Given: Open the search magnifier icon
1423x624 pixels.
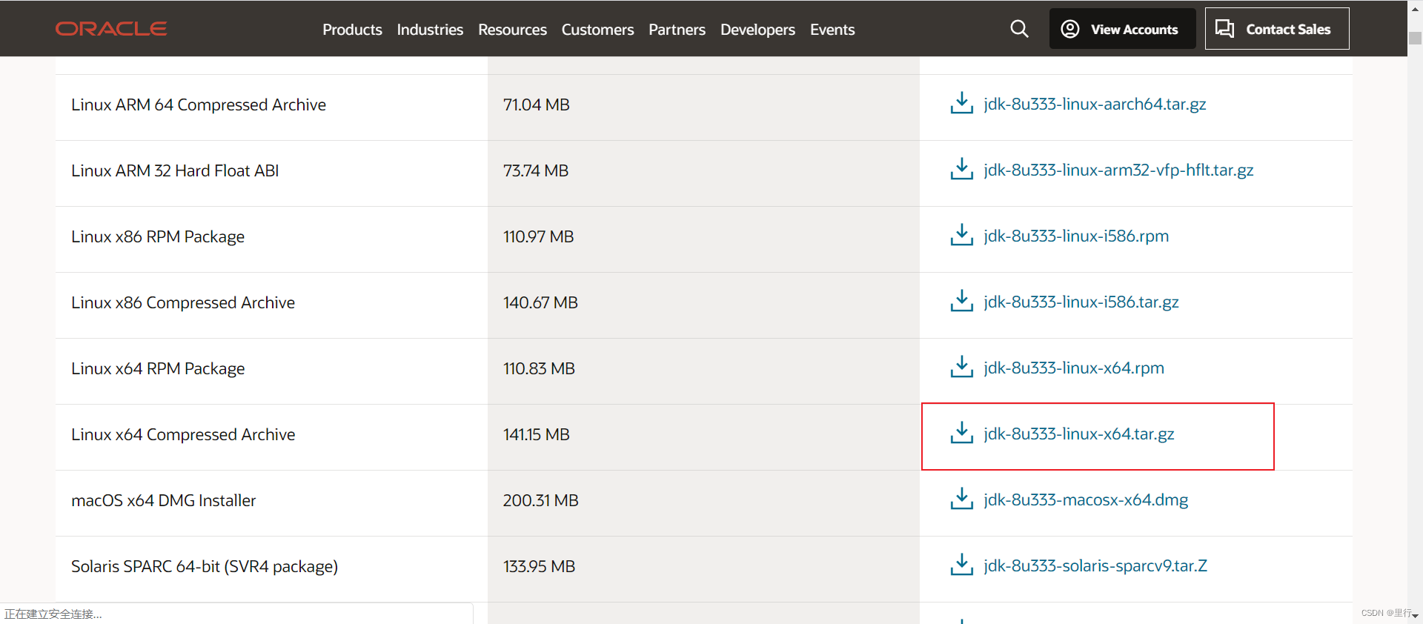Looking at the screenshot, I should [1019, 29].
